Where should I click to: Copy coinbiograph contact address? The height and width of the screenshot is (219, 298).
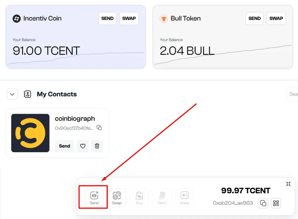[x=99, y=128]
